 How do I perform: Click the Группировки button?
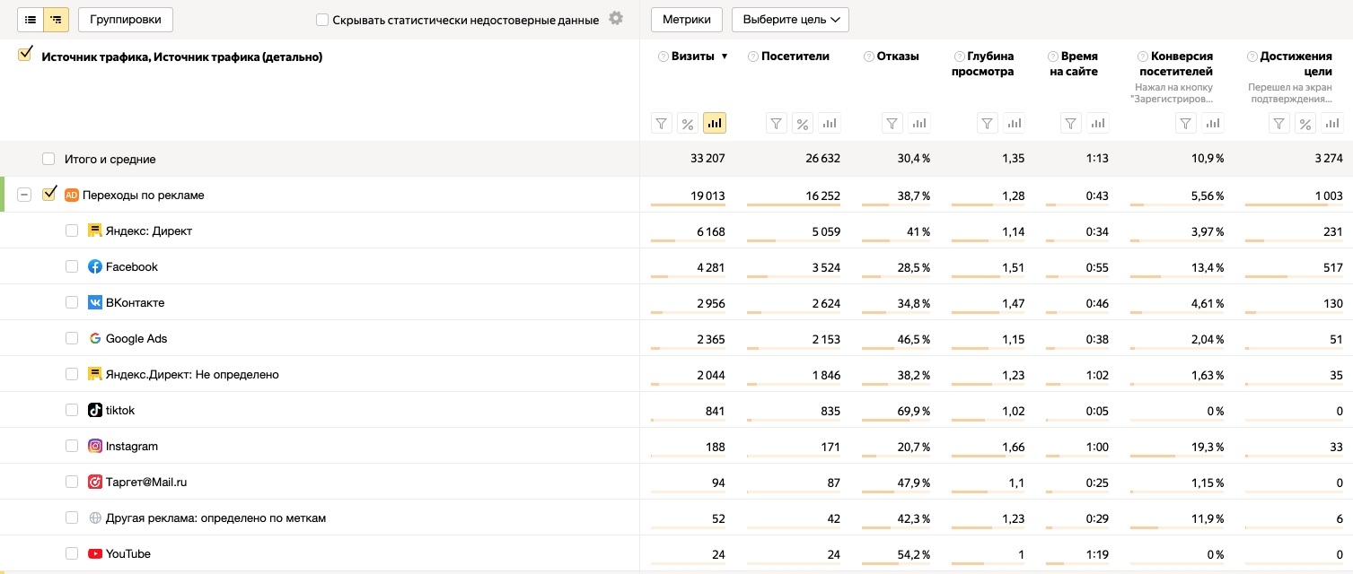pyautogui.click(x=126, y=19)
